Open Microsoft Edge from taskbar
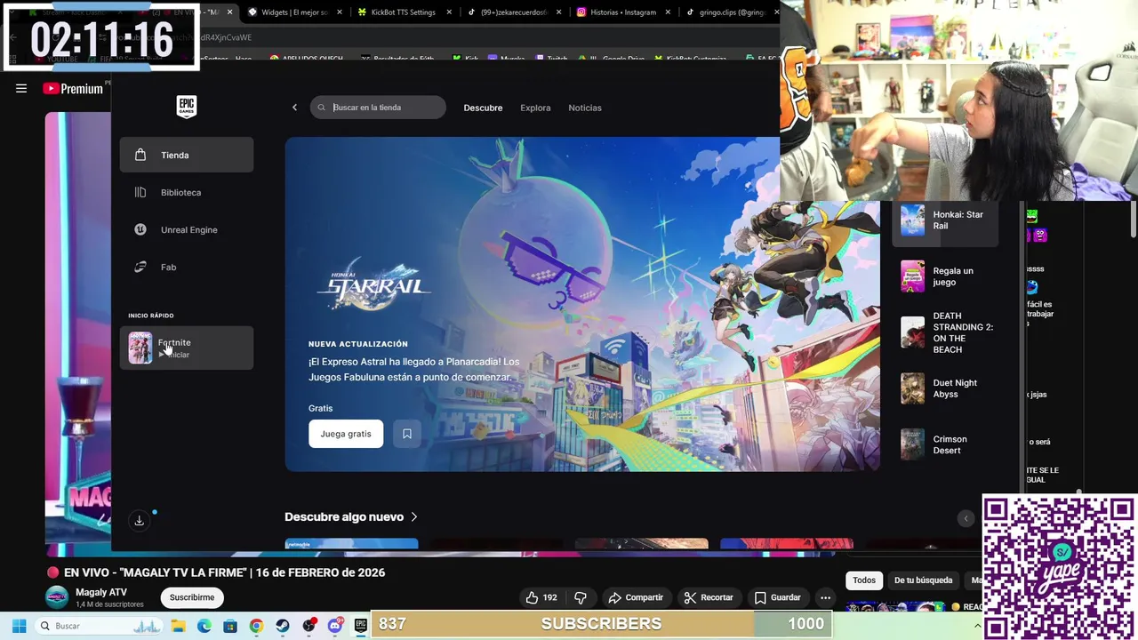 tap(204, 626)
